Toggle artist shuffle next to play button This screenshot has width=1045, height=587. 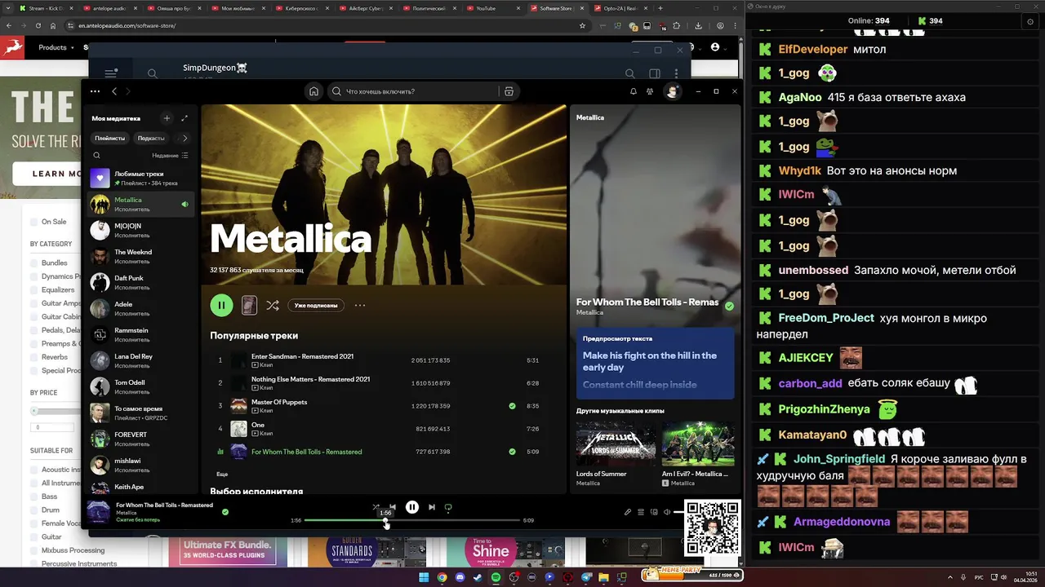point(273,305)
